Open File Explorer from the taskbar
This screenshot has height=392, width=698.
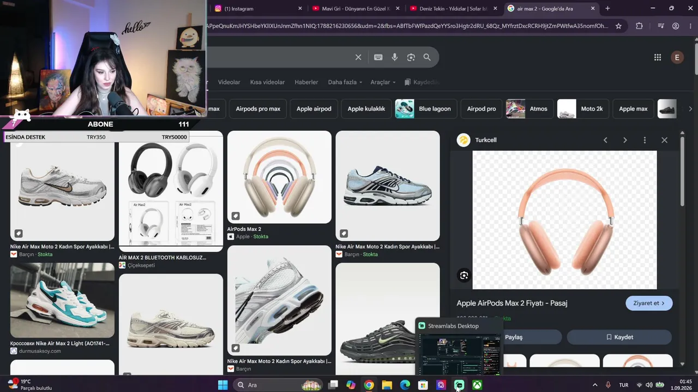click(x=387, y=385)
